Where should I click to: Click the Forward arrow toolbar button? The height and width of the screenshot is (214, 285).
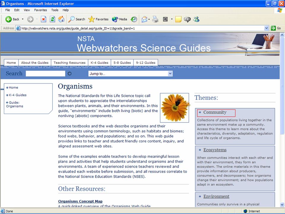(30, 19)
